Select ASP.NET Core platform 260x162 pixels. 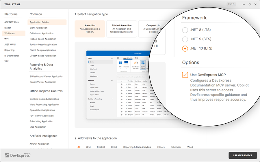pyautogui.click(x=12, y=22)
